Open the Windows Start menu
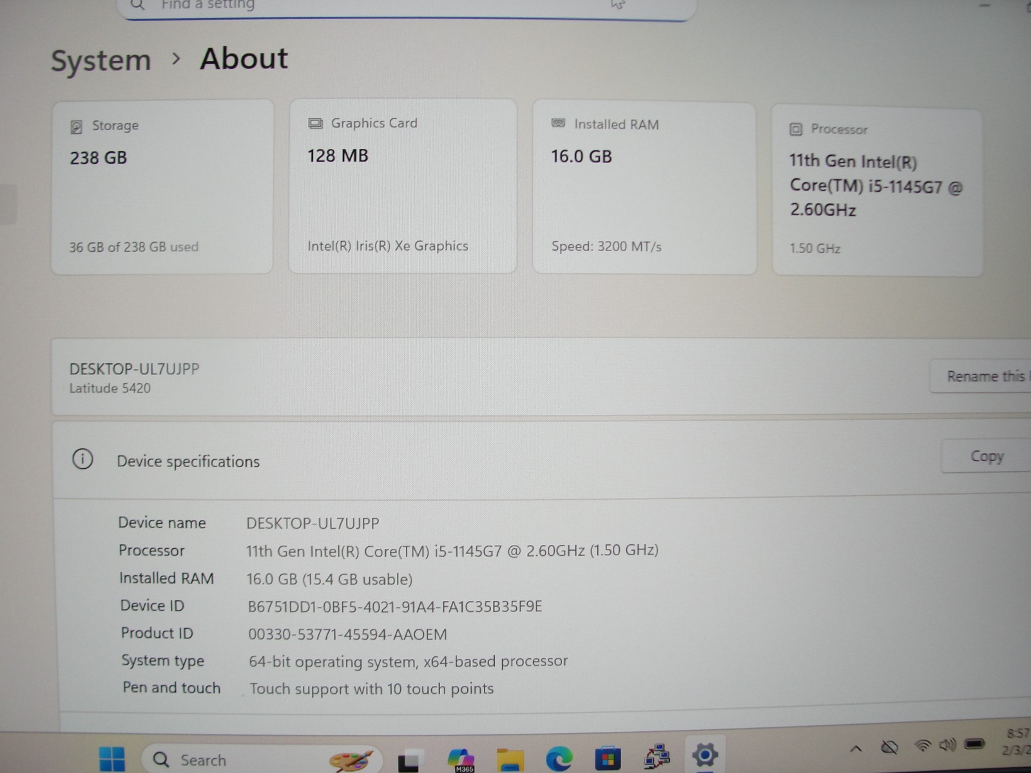 coord(112,759)
